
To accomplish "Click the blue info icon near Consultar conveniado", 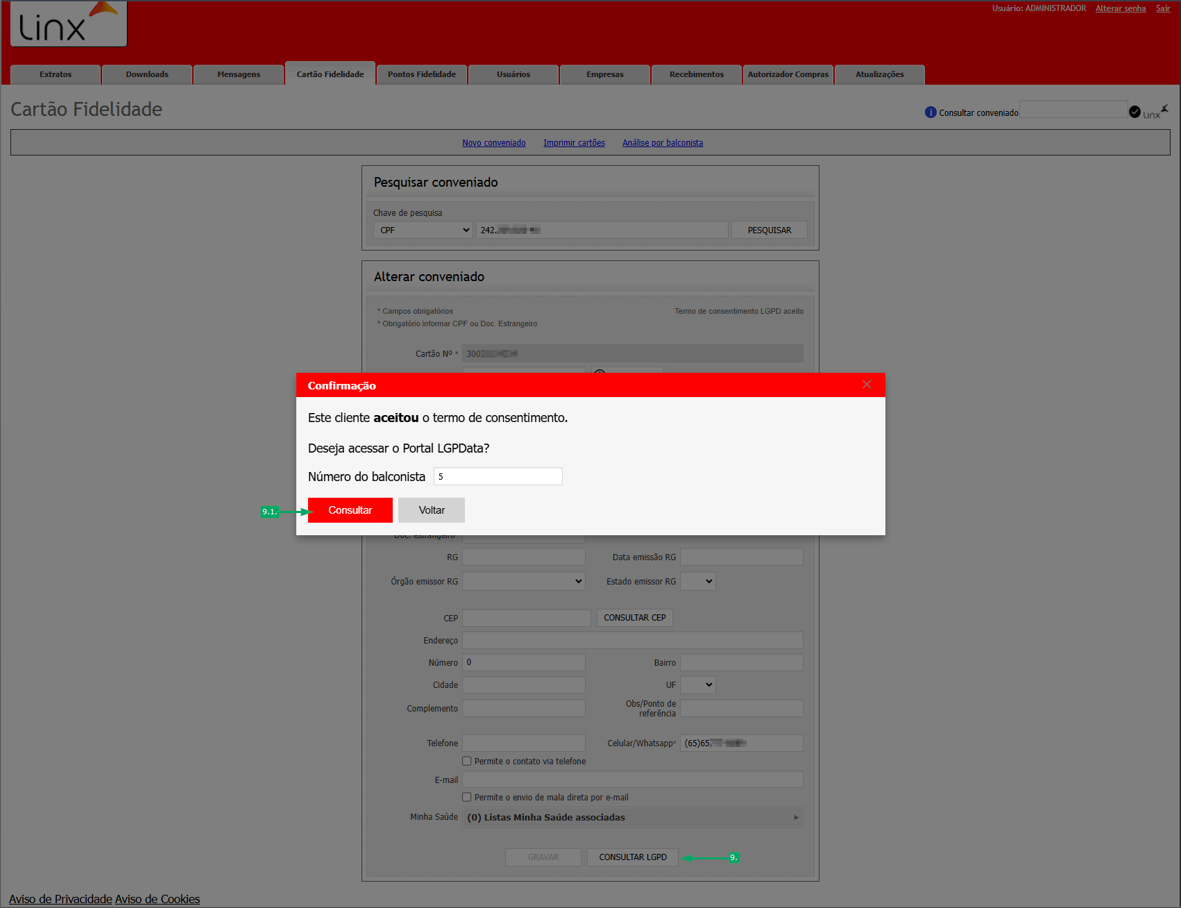I will click(x=931, y=112).
